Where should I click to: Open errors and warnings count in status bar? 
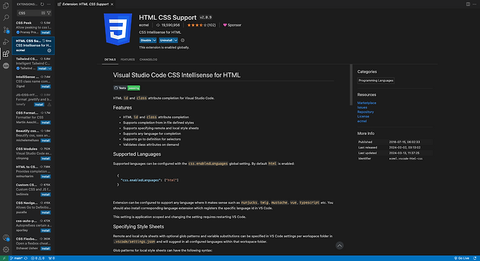click(38, 258)
